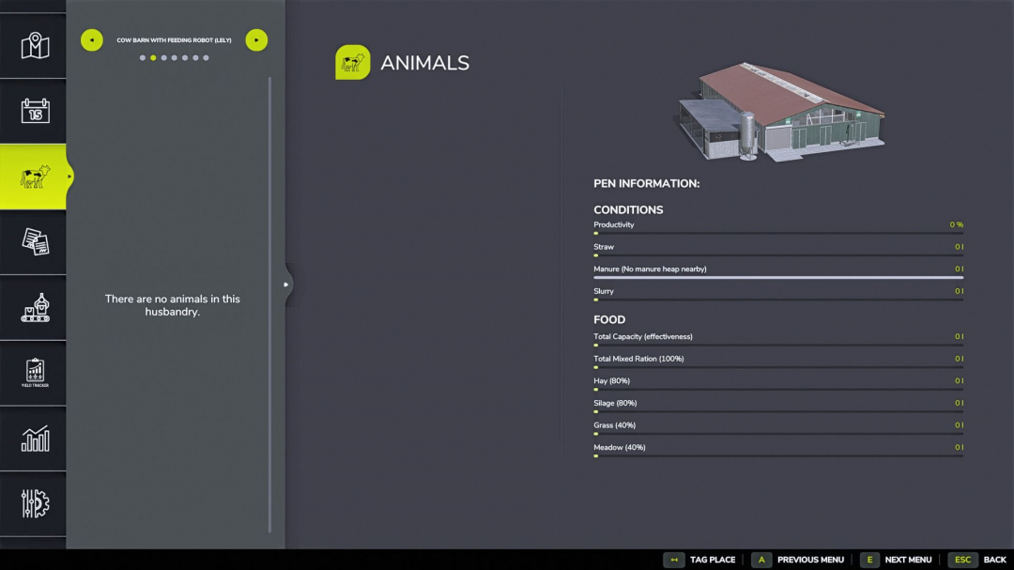
Task: Click Productivity '0 %' value
Action: (x=957, y=224)
